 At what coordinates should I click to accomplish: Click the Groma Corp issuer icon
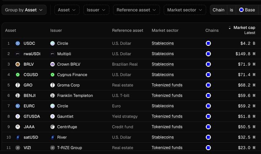[x=52, y=85]
